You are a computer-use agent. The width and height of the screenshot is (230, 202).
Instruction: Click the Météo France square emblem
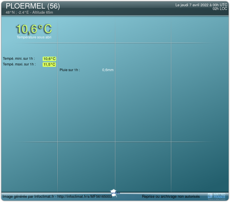[x=210, y=196]
